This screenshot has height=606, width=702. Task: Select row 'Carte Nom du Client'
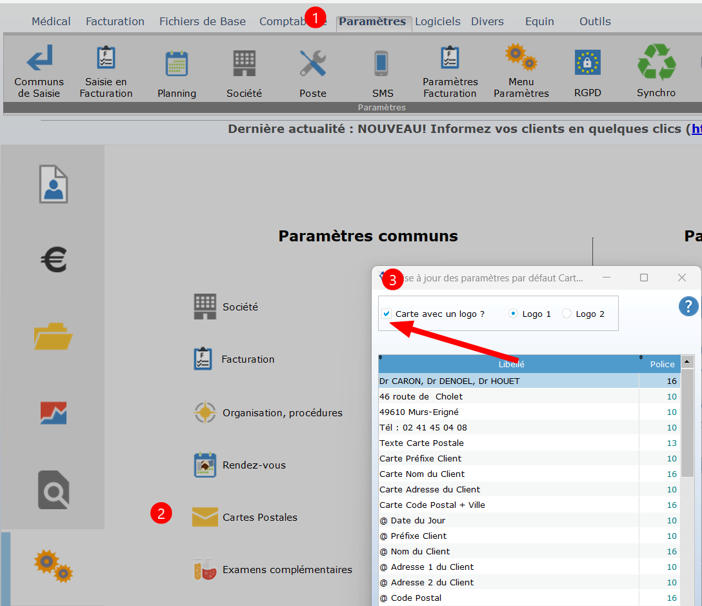point(529,474)
